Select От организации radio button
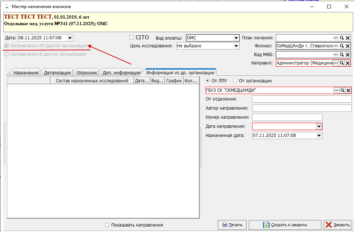Viewport: 355px width, 232px height. click(235, 81)
